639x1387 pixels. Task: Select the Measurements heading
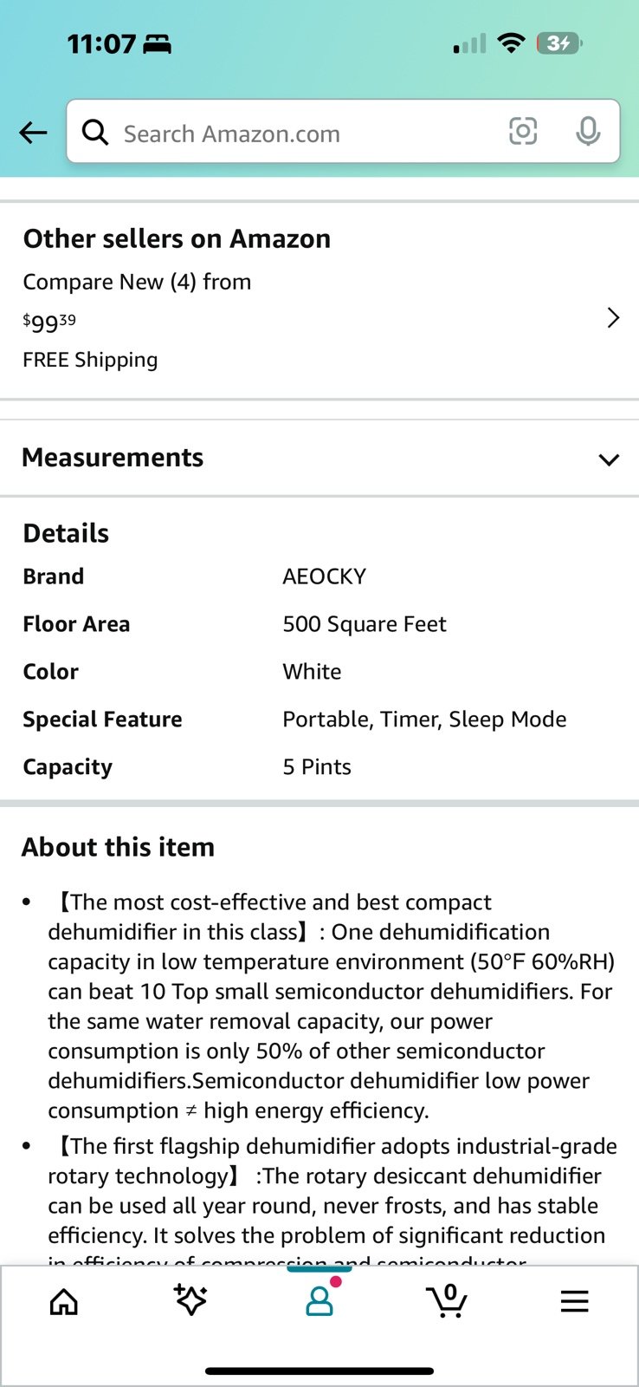tap(113, 457)
